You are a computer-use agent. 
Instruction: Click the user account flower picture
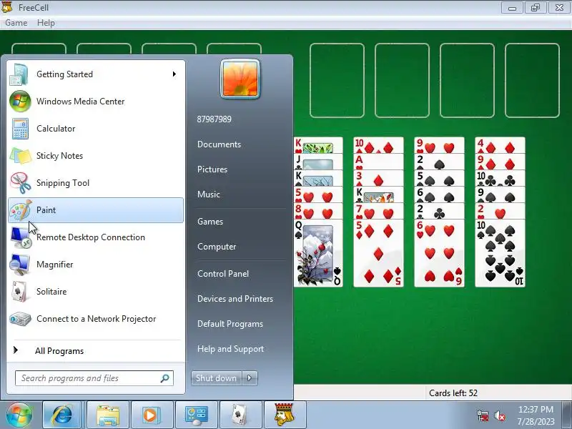tap(240, 79)
